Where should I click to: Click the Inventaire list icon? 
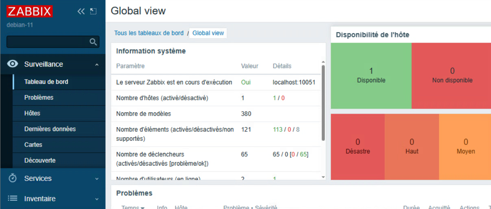[13, 199]
